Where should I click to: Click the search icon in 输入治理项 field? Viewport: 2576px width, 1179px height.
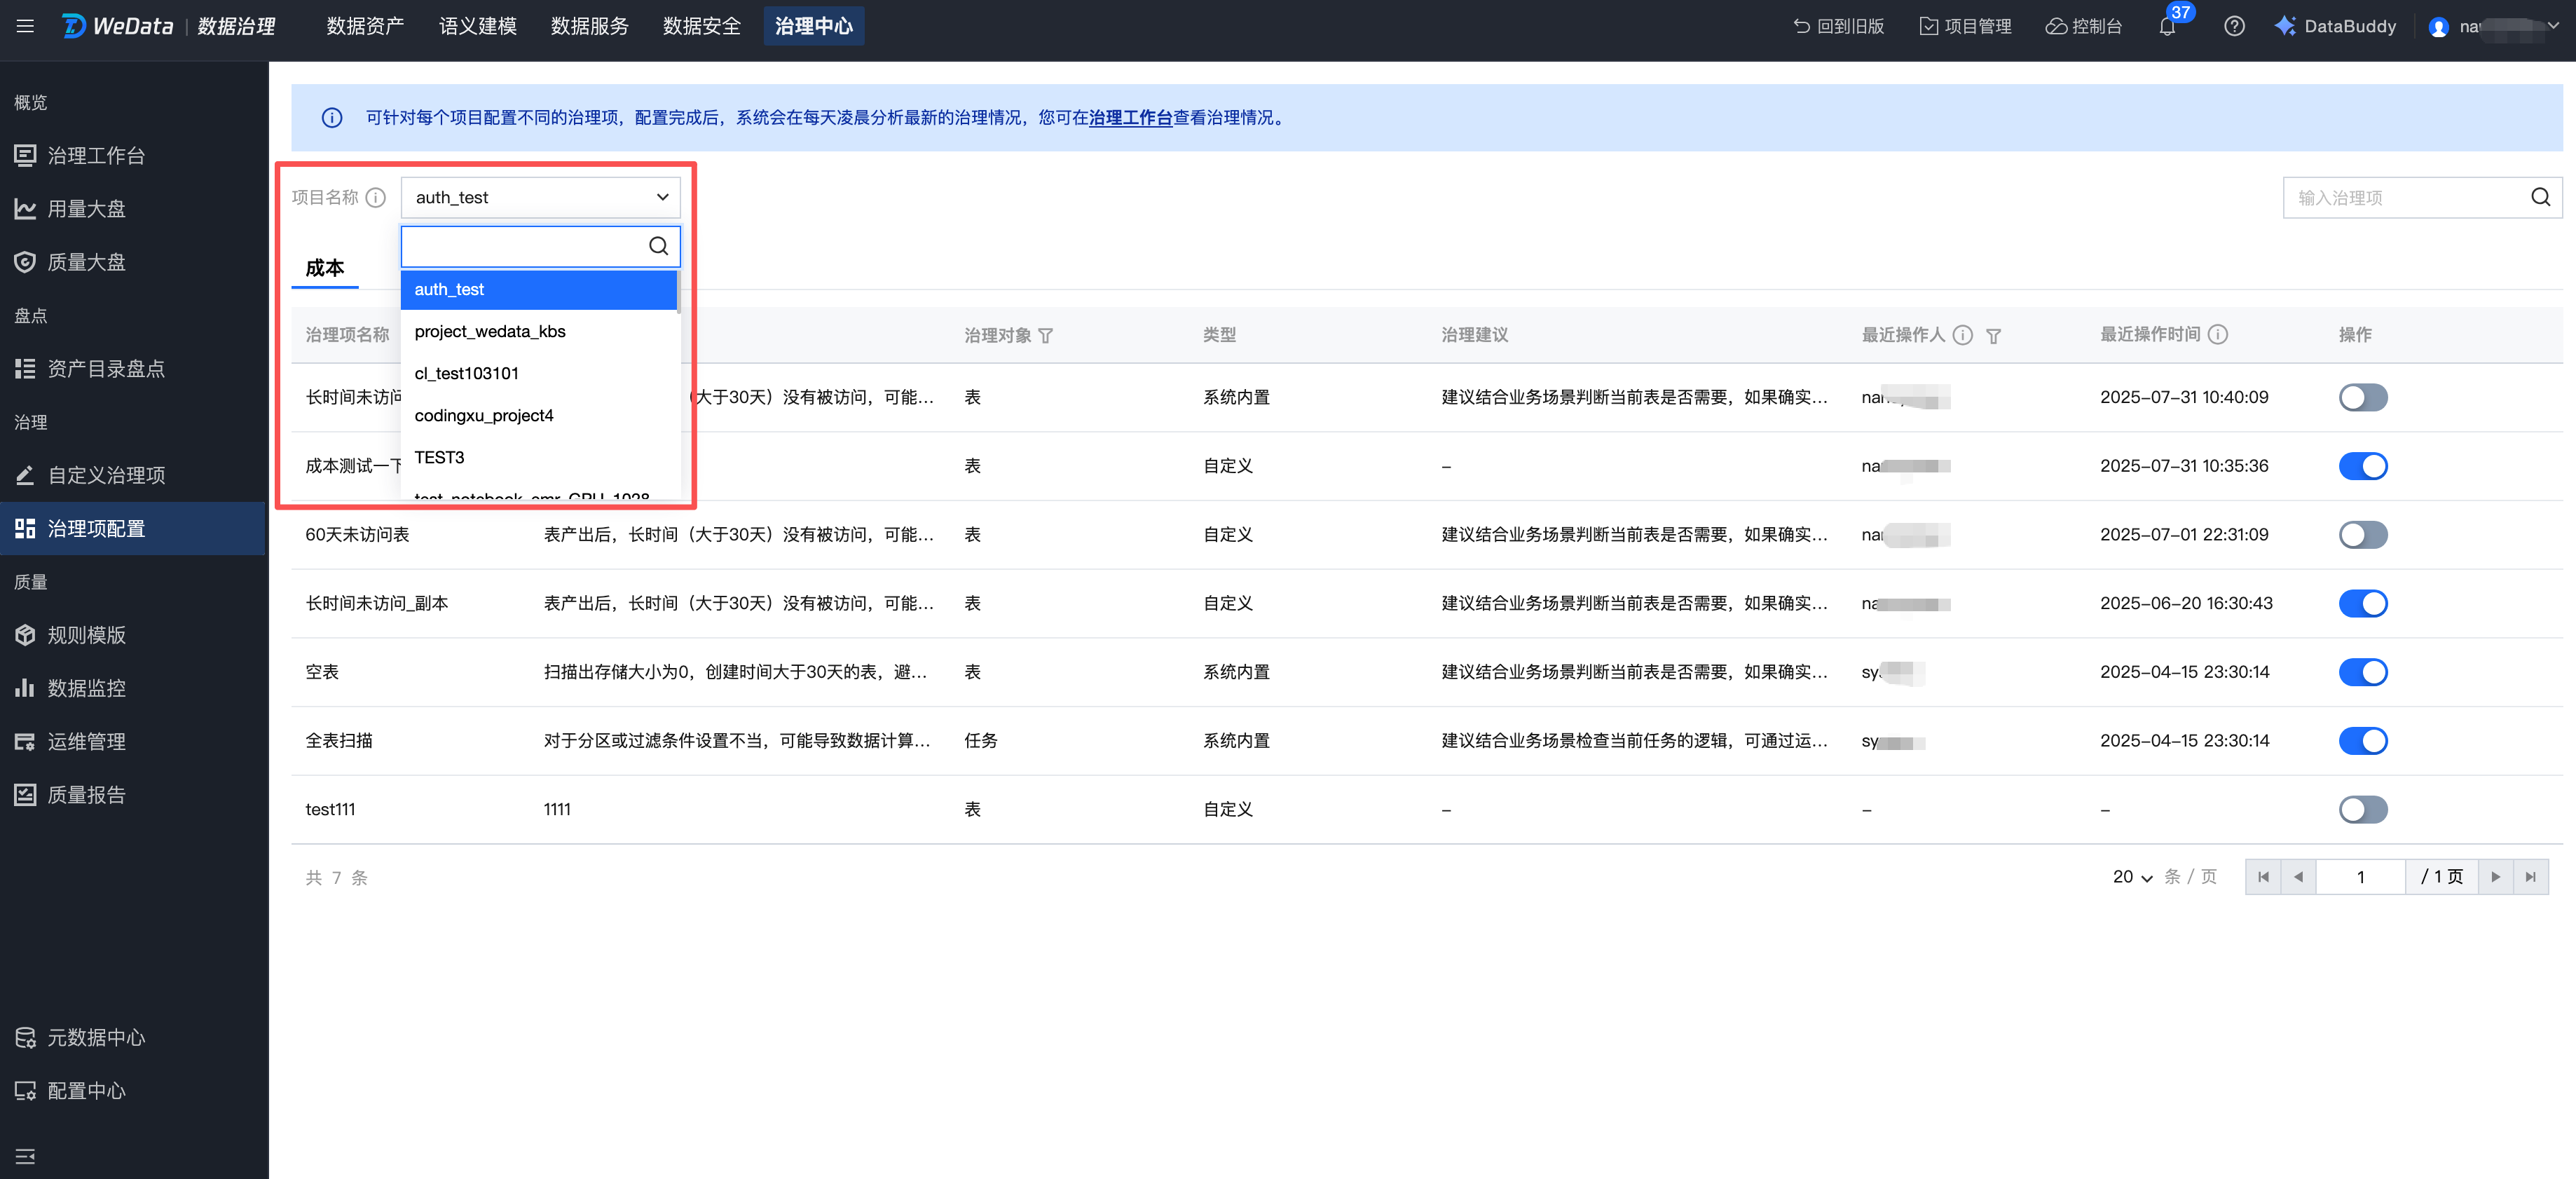(x=2540, y=197)
